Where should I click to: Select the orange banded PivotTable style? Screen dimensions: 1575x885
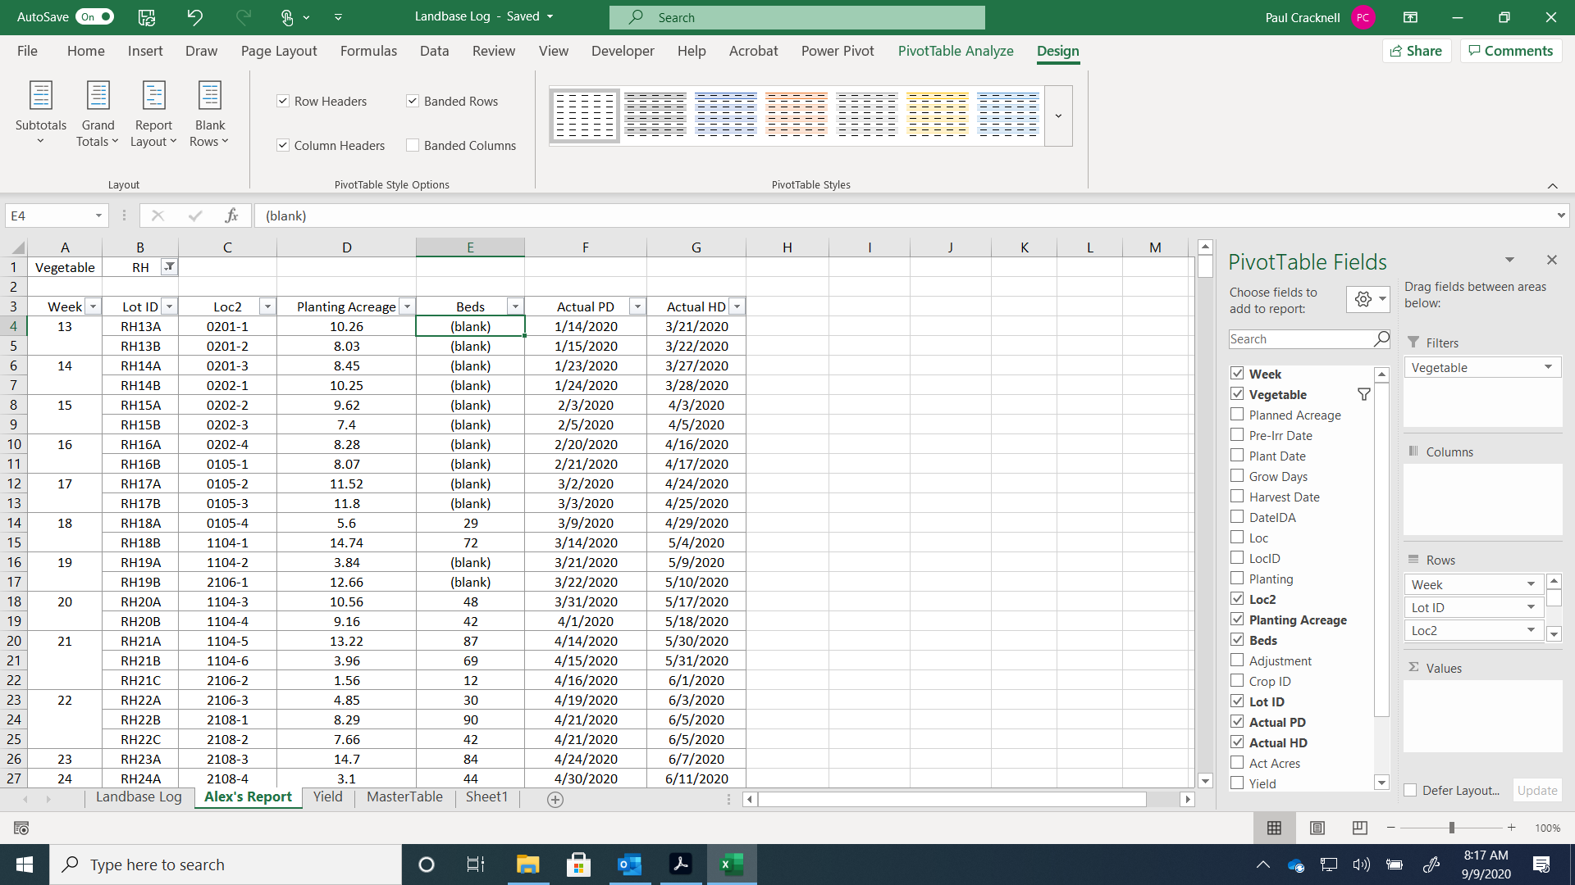(x=797, y=116)
